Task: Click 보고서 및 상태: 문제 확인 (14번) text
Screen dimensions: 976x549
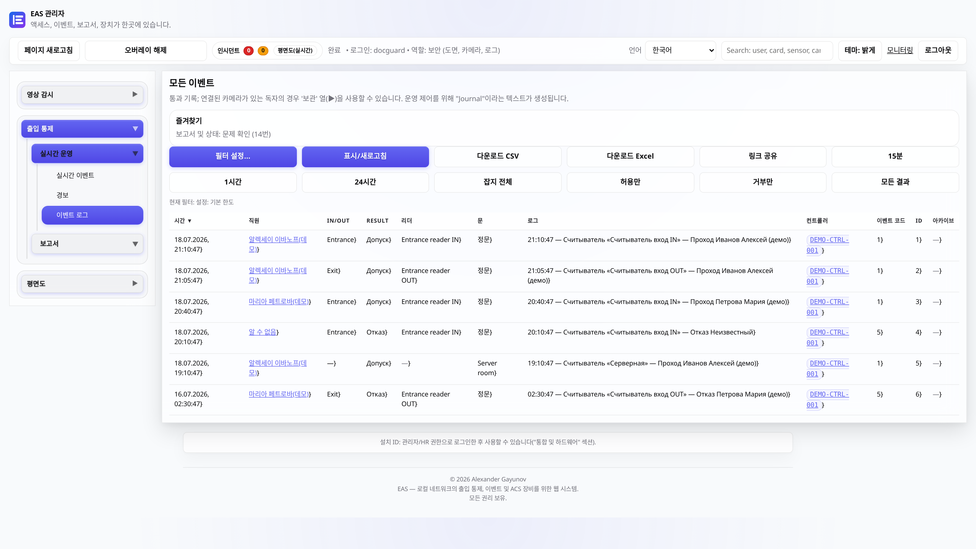Action: click(x=223, y=134)
